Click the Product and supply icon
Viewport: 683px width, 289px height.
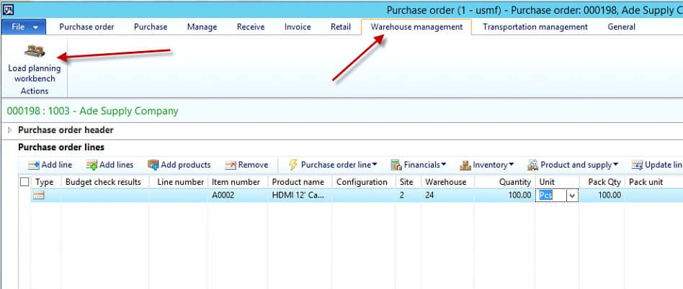click(532, 165)
